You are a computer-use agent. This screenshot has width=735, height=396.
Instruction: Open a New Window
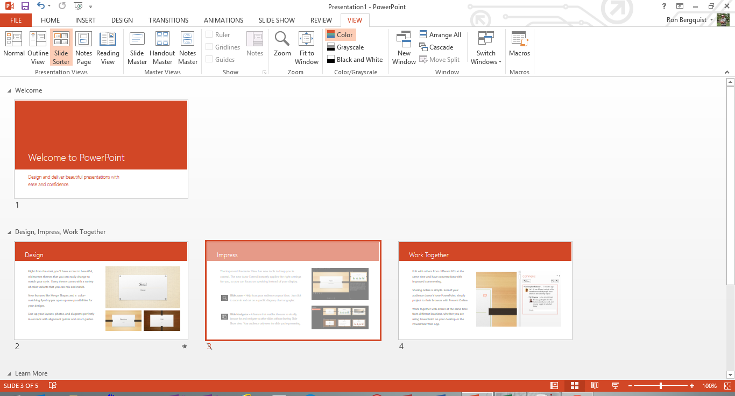click(x=404, y=47)
